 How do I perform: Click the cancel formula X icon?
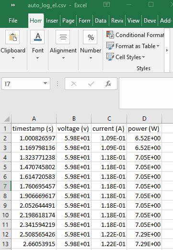(x=74, y=84)
